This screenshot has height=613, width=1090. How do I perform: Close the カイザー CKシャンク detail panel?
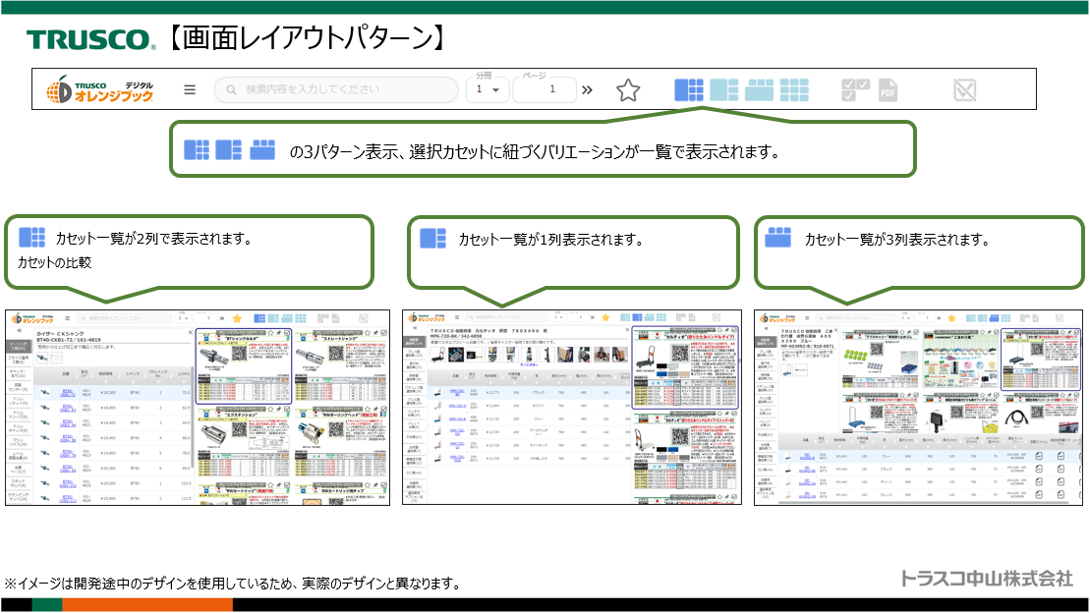[190, 333]
